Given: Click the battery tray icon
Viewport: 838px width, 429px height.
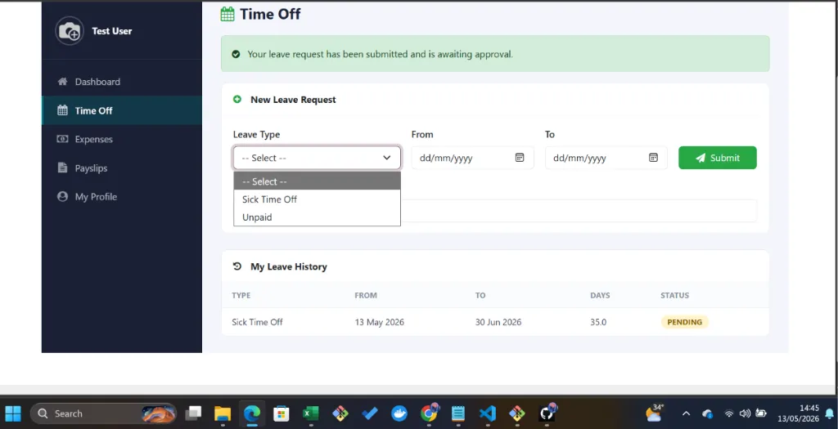Looking at the screenshot, I should (x=761, y=413).
